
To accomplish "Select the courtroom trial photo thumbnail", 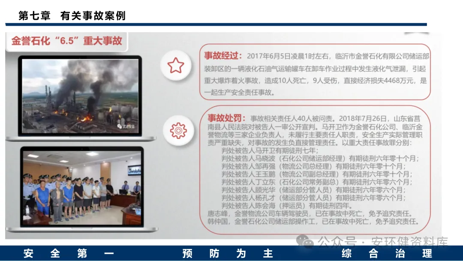I will 82,187.
